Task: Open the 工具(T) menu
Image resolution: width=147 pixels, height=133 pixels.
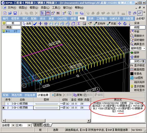Action: tap(56, 8)
